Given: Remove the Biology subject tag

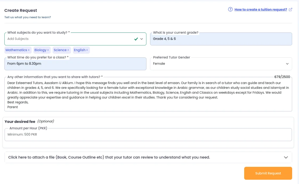Looking at the screenshot, I should click(48, 50).
